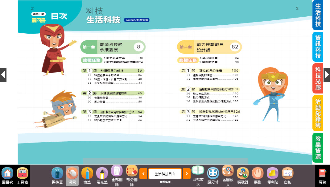The height and width of the screenshot is (187, 330).
Task: Open section 第3節 設計製作常用材料與加工方法
Action: point(113,112)
